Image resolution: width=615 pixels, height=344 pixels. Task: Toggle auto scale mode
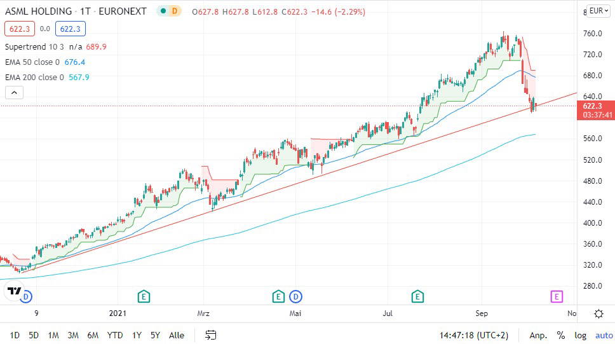point(604,335)
